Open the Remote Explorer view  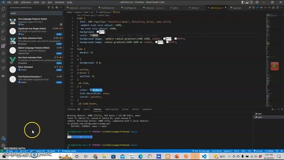click(3, 39)
